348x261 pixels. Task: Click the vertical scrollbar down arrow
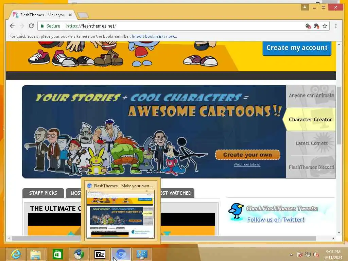click(339, 232)
